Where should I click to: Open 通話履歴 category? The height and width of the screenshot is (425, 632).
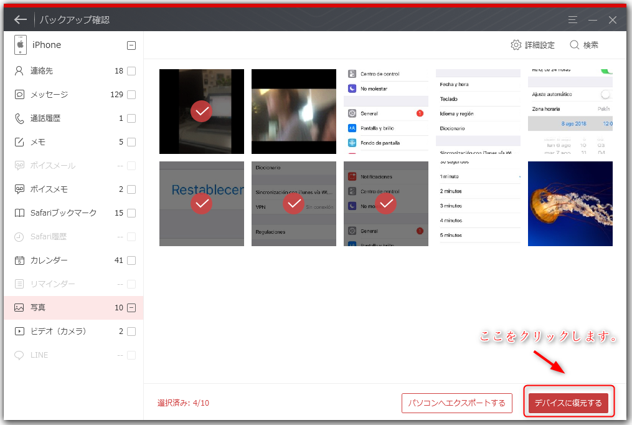coord(73,118)
